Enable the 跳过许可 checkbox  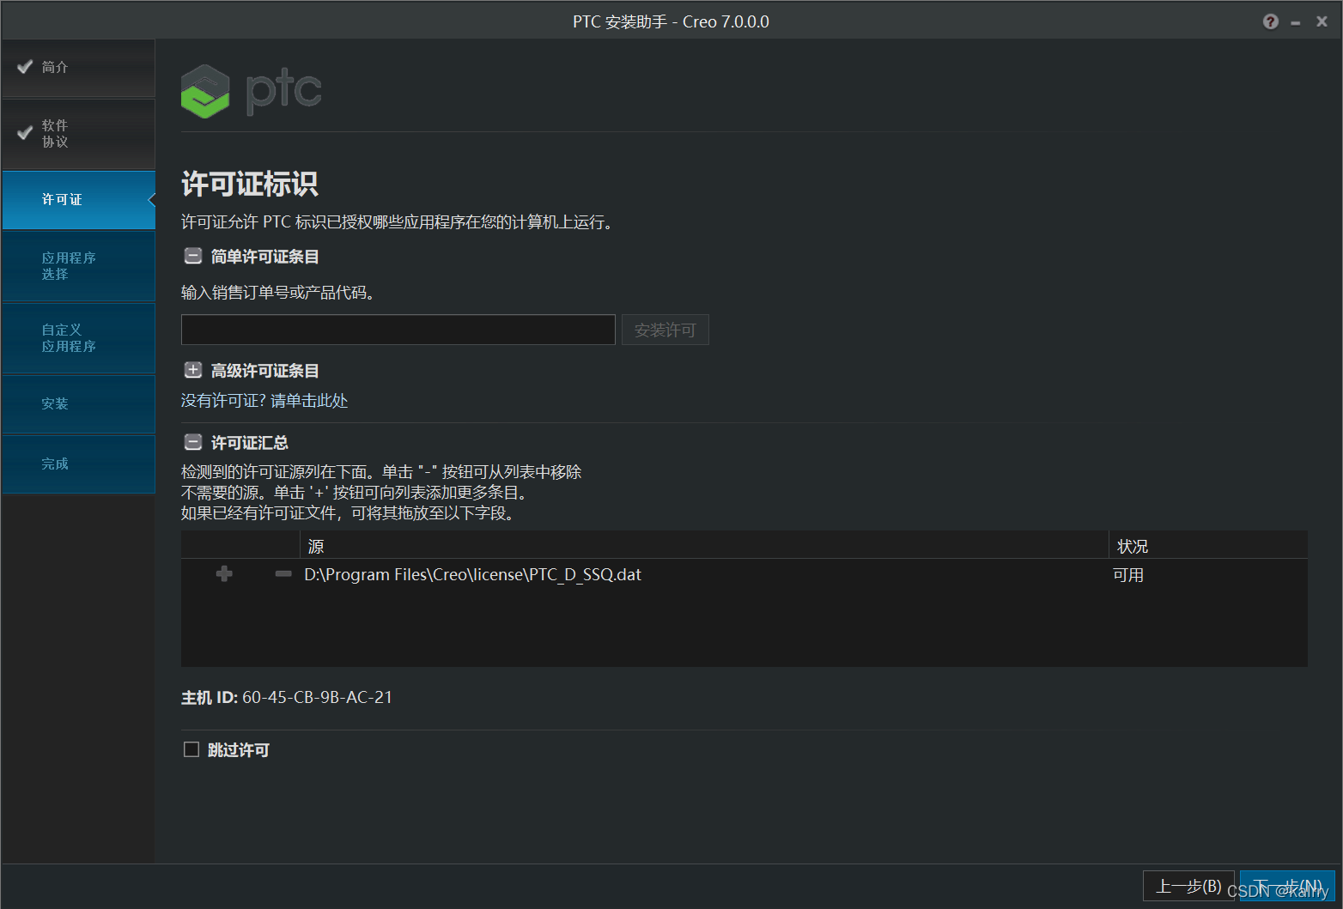191,749
